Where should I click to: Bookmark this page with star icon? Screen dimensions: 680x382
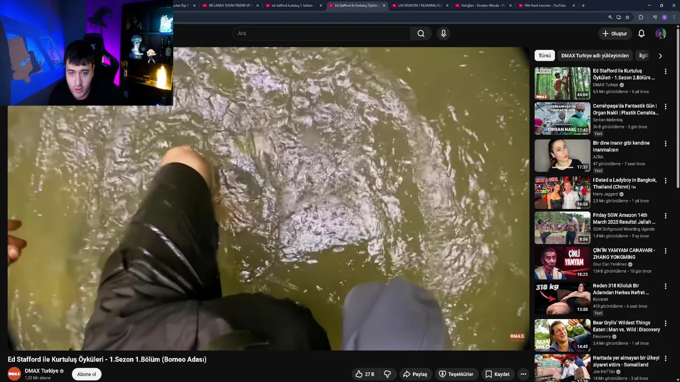coord(627,17)
